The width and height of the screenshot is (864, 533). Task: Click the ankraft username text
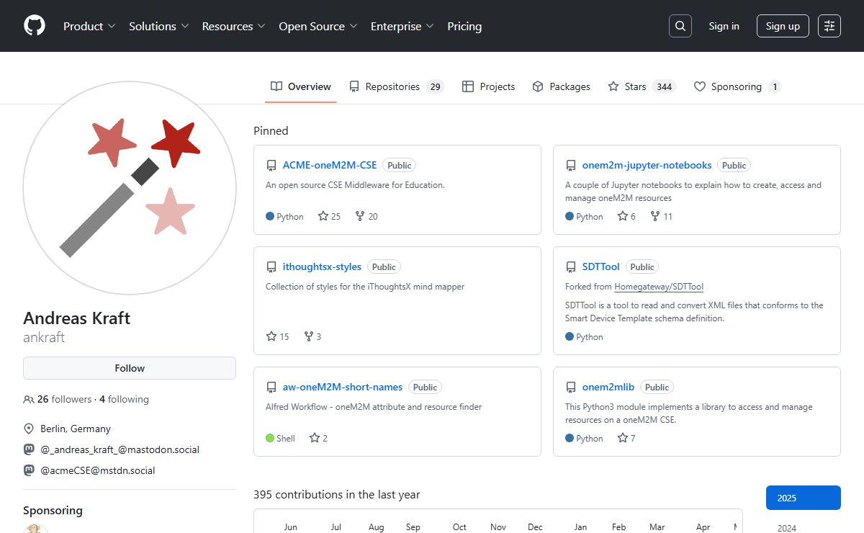pyautogui.click(x=44, y=337)
